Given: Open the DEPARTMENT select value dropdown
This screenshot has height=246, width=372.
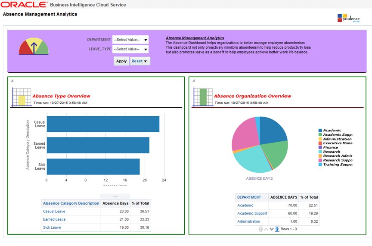Looking at the screenshot, I should 130,40.
